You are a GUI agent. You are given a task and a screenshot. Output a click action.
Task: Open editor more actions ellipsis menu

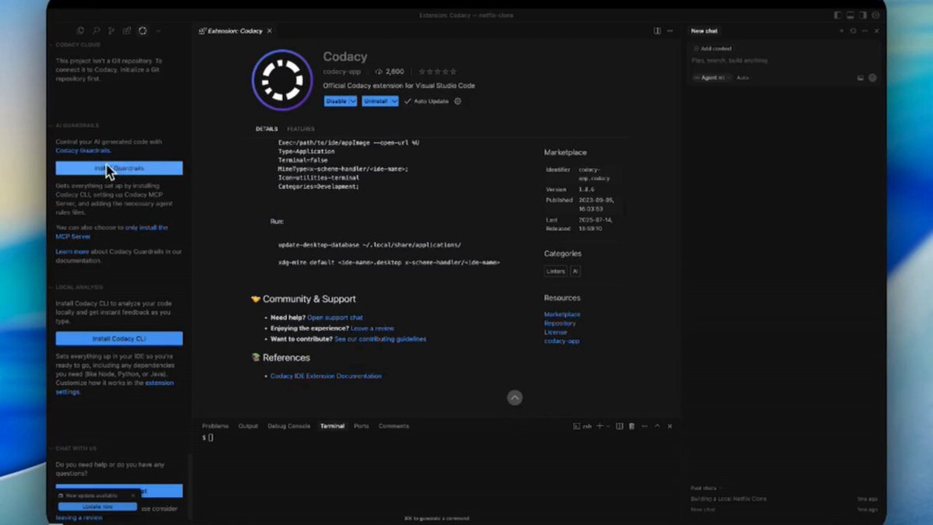(x=670, y=31)
